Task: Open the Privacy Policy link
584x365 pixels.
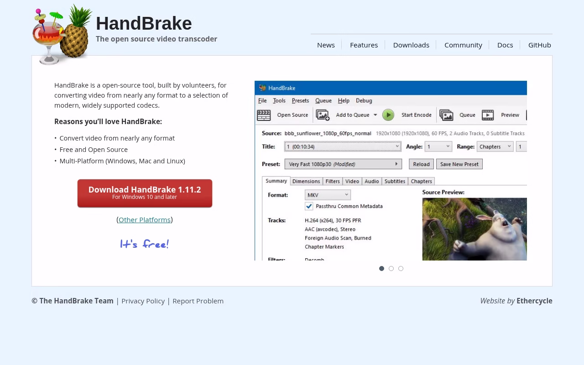Action: [x=143, y=301]
